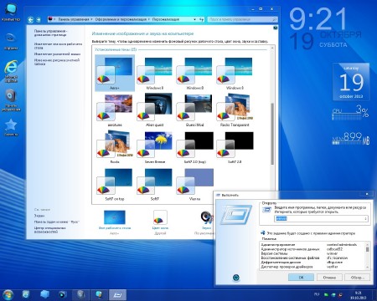Image resolution: width=377 pixels, height=301 pixels.
Task: Select the Bueno Mod theme
Action: click(194, 110)
